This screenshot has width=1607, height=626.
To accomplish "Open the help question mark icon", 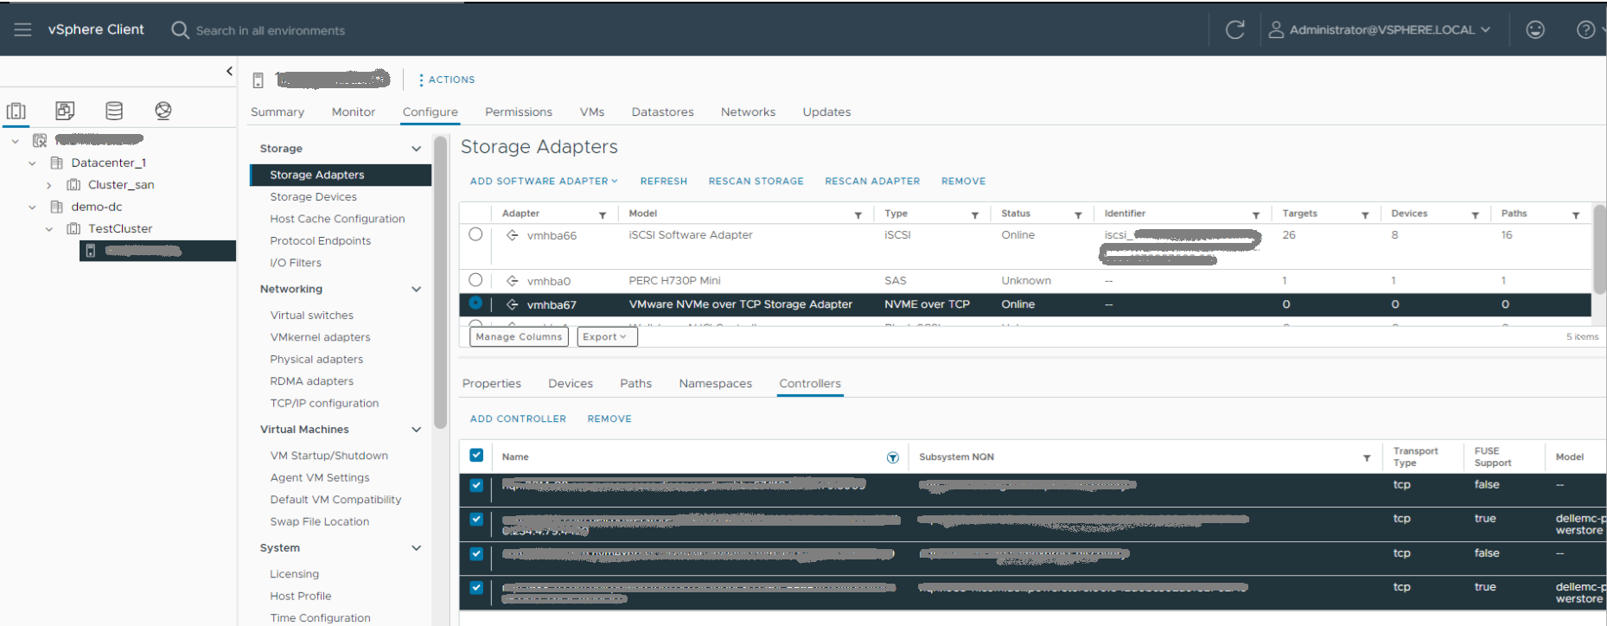I will (x=1585, y=29).
